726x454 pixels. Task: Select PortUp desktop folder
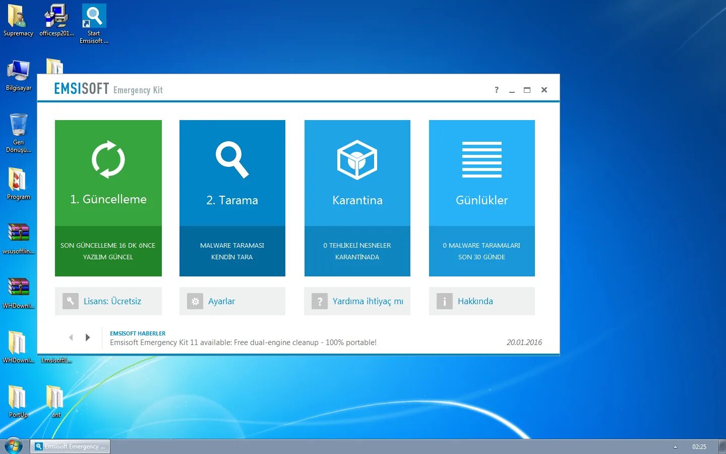[x=19, y=402]
